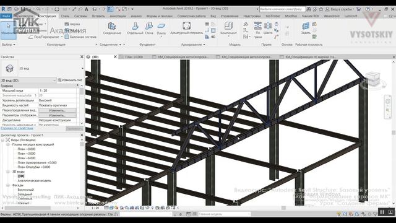Screen dimensions: 396x223
Task: Click Изменить button for Параметры отображения
Action: (x=57, y=115)
